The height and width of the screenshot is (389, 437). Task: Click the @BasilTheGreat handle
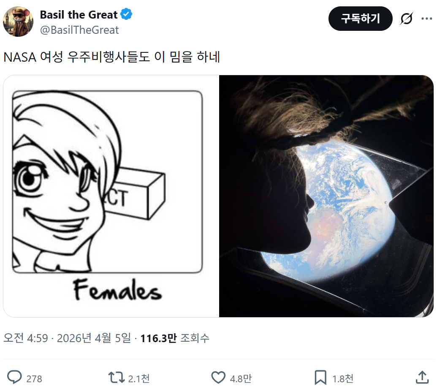pyautogui.click(x=79, y=30)
